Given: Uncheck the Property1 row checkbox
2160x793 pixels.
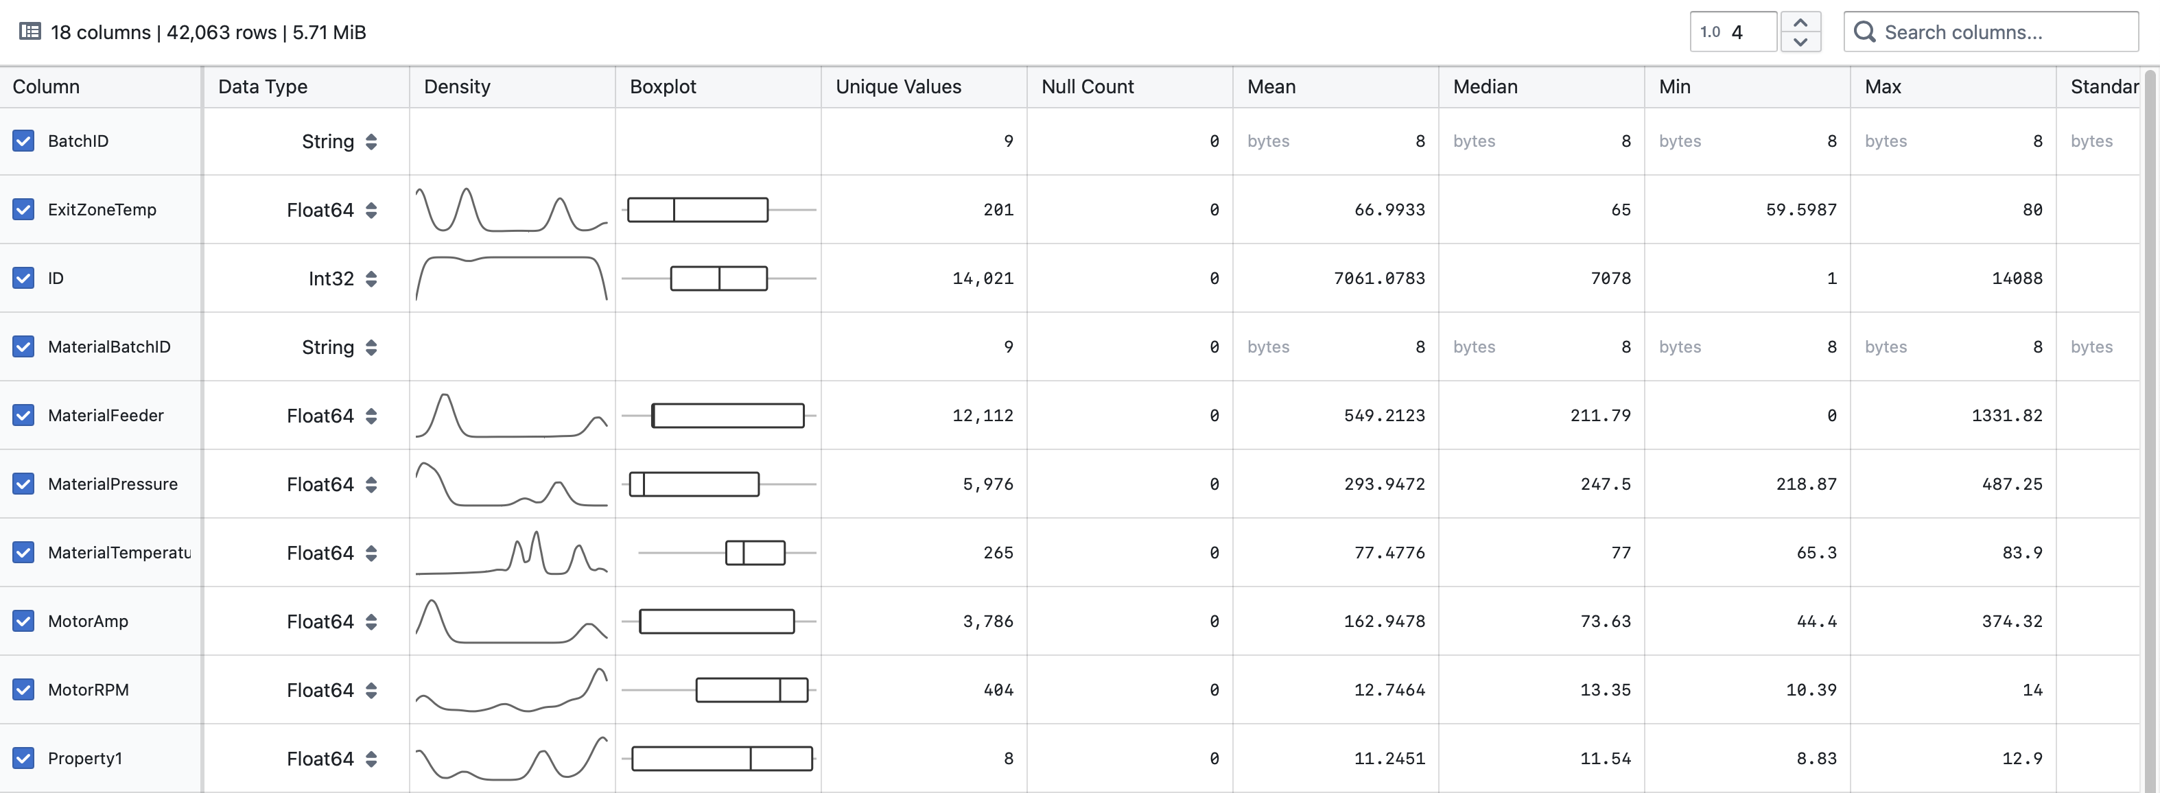Looking at the screenshot, I should tap(23, 758).
